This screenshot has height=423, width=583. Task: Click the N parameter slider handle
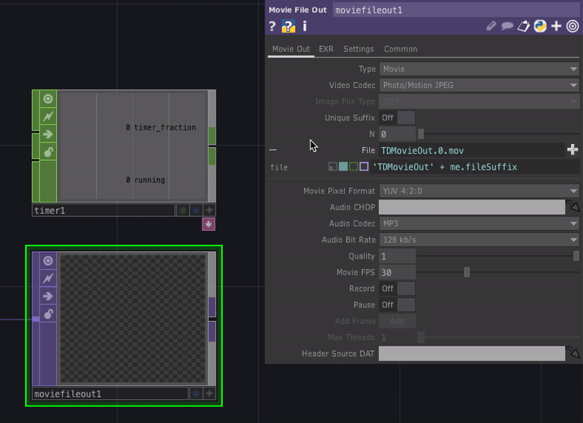[421, 134]
